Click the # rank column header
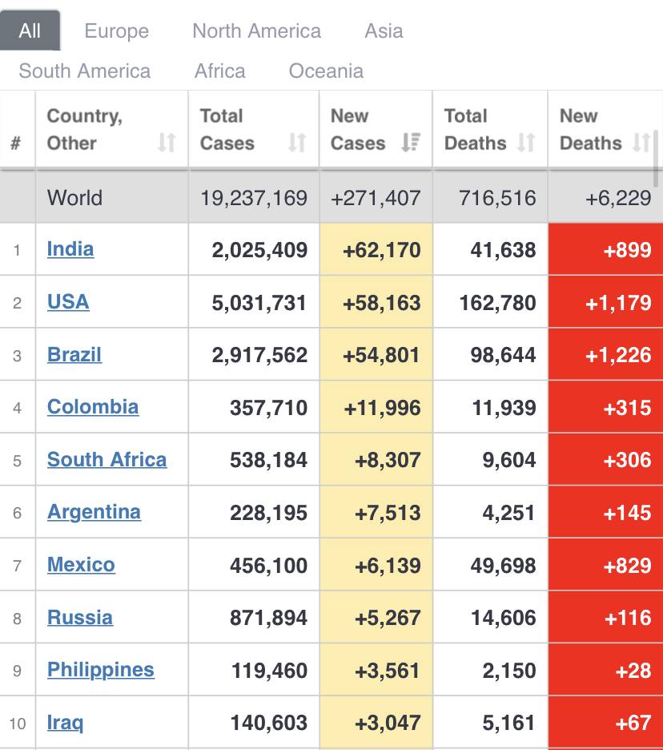The image size is (663, 750). click(16, 143)
